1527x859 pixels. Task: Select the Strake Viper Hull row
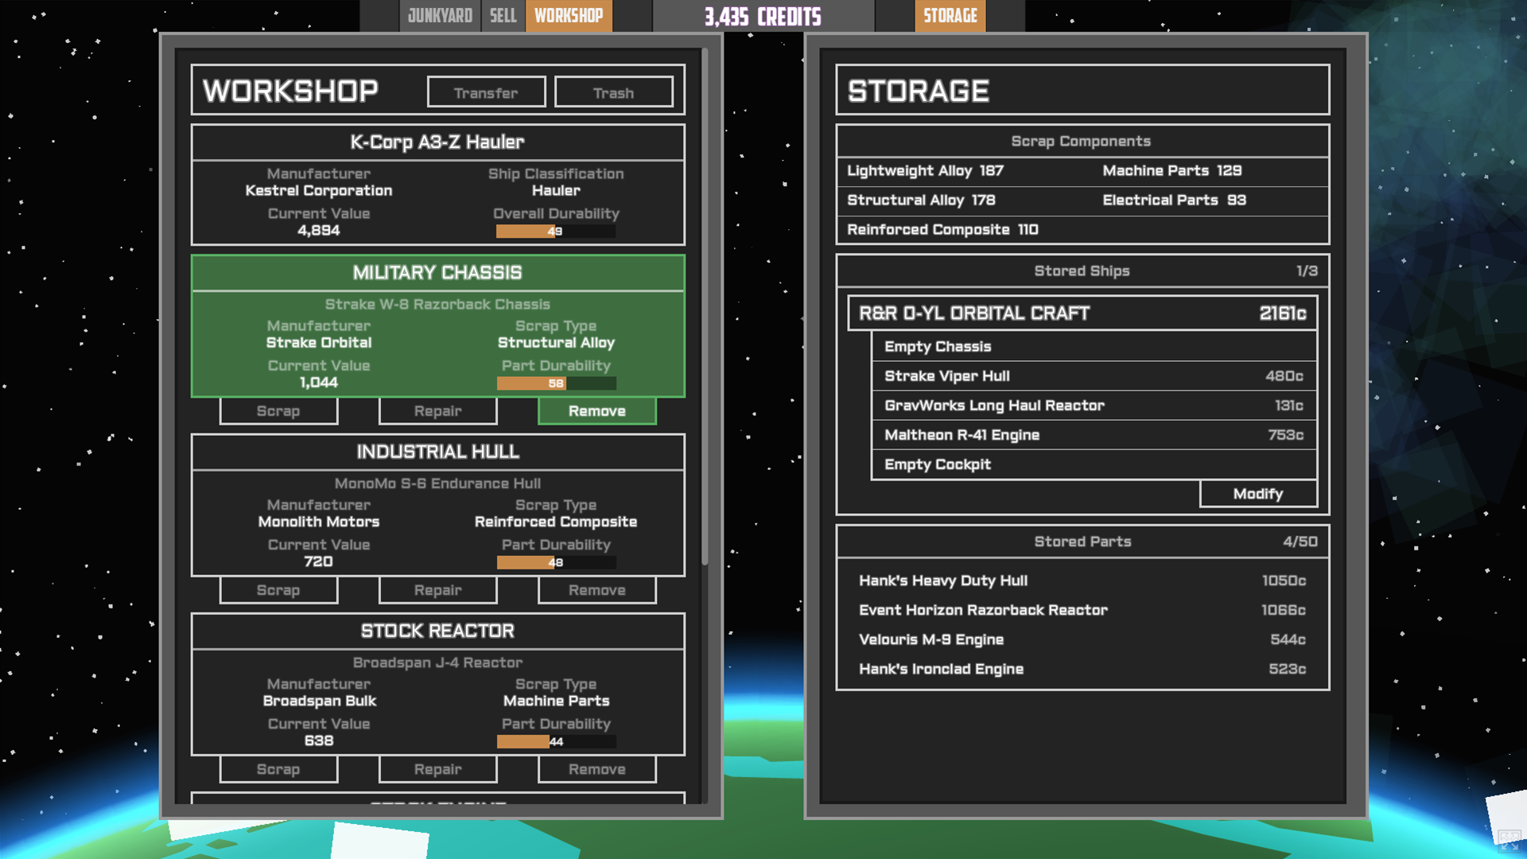pos(1094,376)
